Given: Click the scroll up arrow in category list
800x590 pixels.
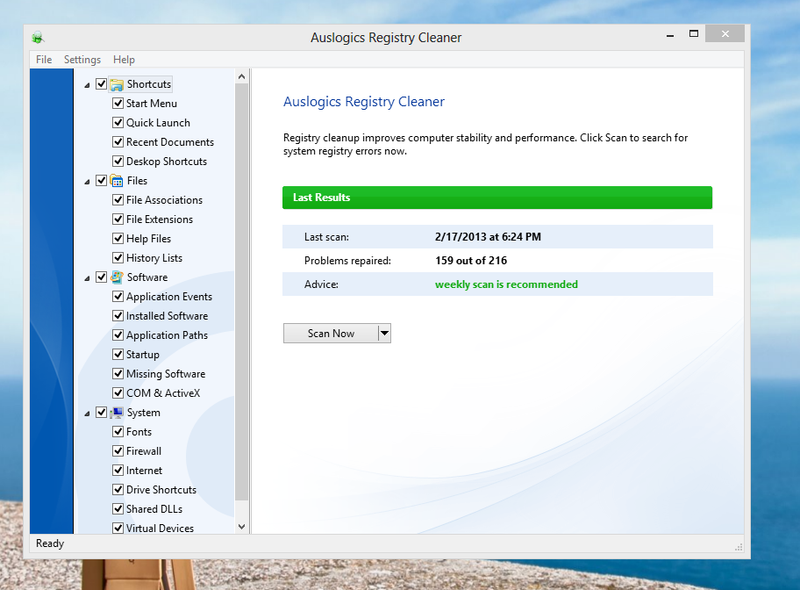Looking at the screenshot, I should click(x=242, y=76).
